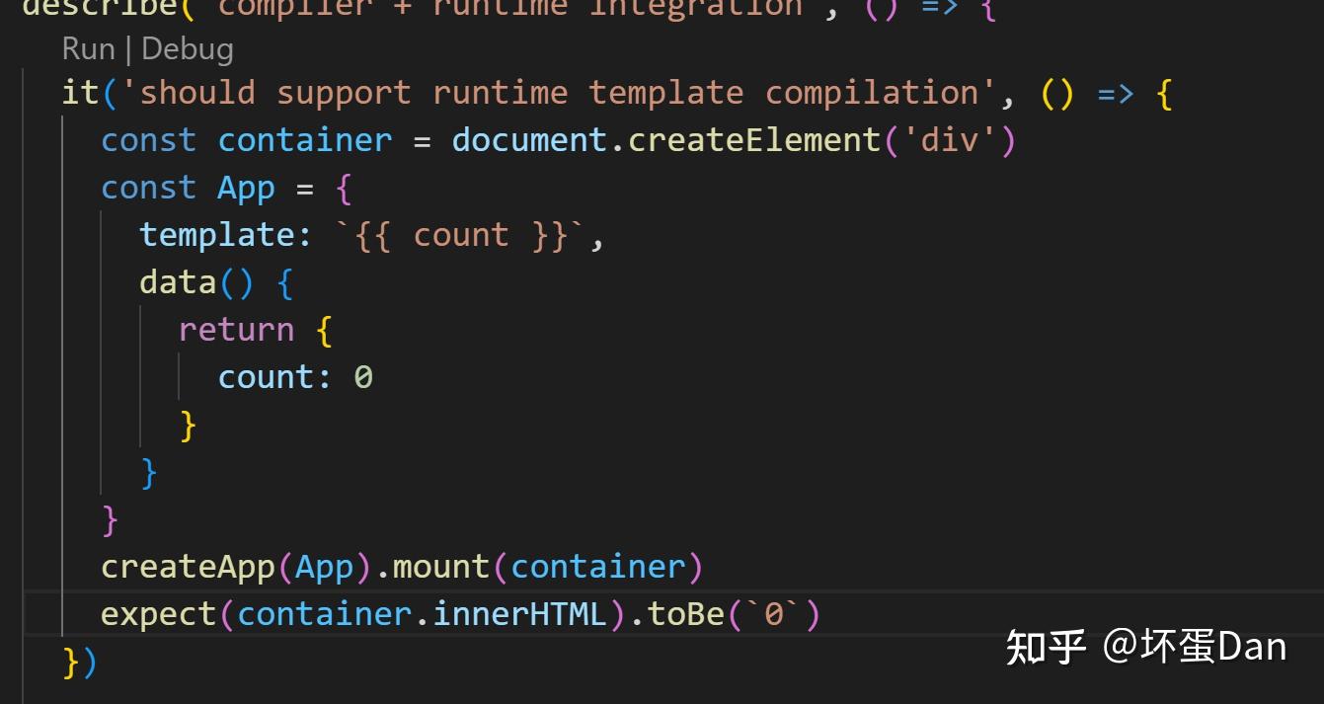The image size is (1324, 704).
Task: Click the return keyword
Action: click(x=235, y=328)
